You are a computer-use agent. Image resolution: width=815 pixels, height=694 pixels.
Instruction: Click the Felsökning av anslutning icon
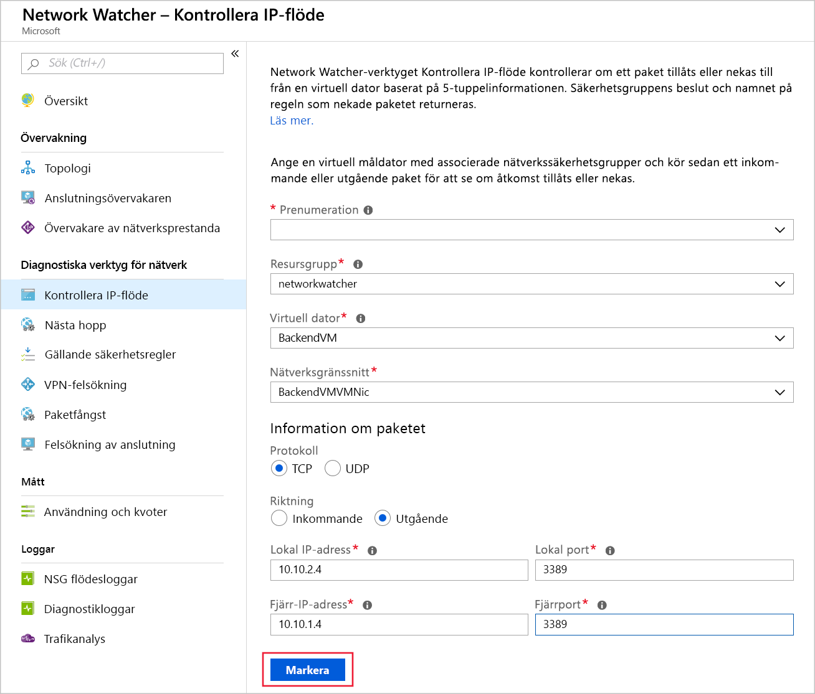coord(28,444)
